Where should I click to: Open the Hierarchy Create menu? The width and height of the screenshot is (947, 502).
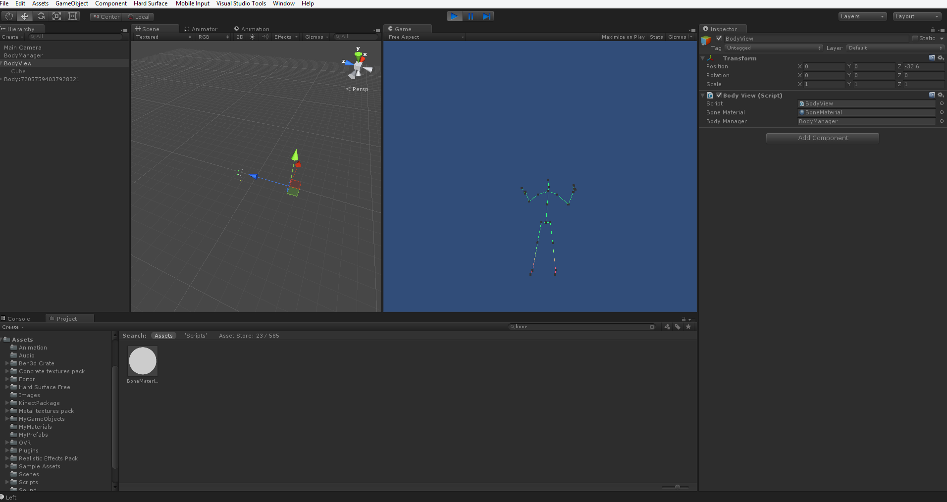tap(12, 37)
